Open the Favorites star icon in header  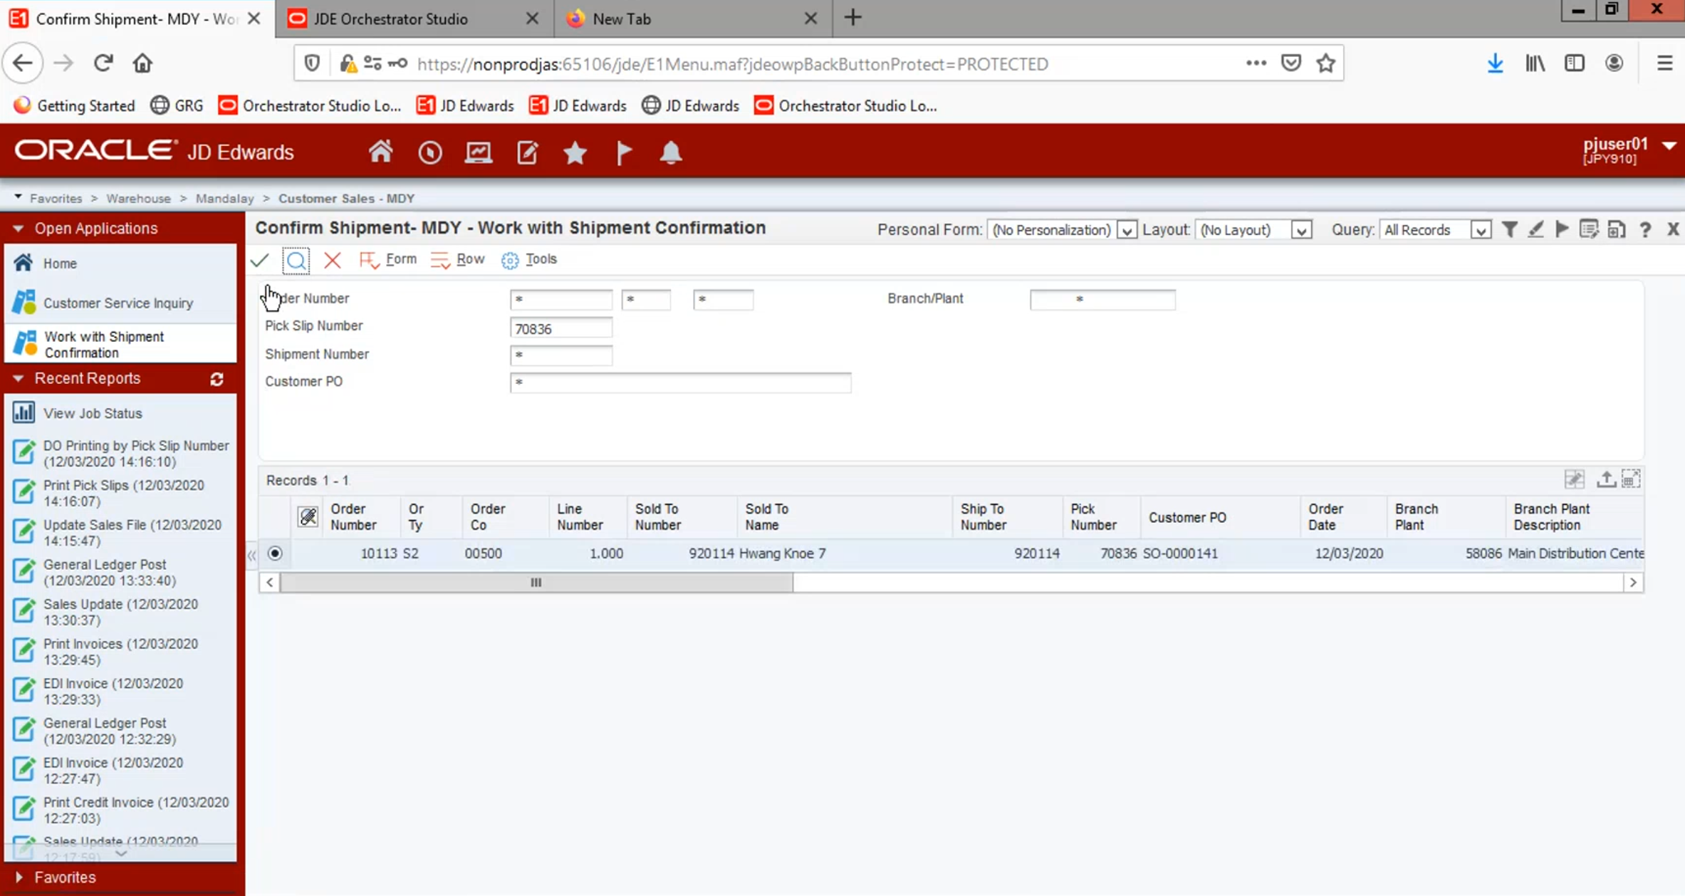(x=575, y=152)
